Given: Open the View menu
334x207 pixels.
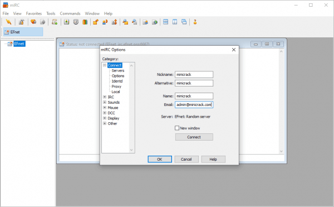Looking at the screenshot, I should click(17, 13).
